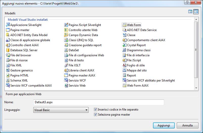
Task: Select the Servizio Web icon
Action: coord(66,85)
